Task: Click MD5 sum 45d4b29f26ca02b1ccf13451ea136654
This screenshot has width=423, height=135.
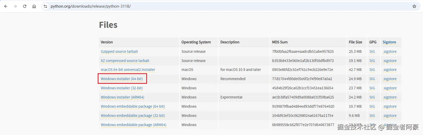Action: [x=303, y=88]
